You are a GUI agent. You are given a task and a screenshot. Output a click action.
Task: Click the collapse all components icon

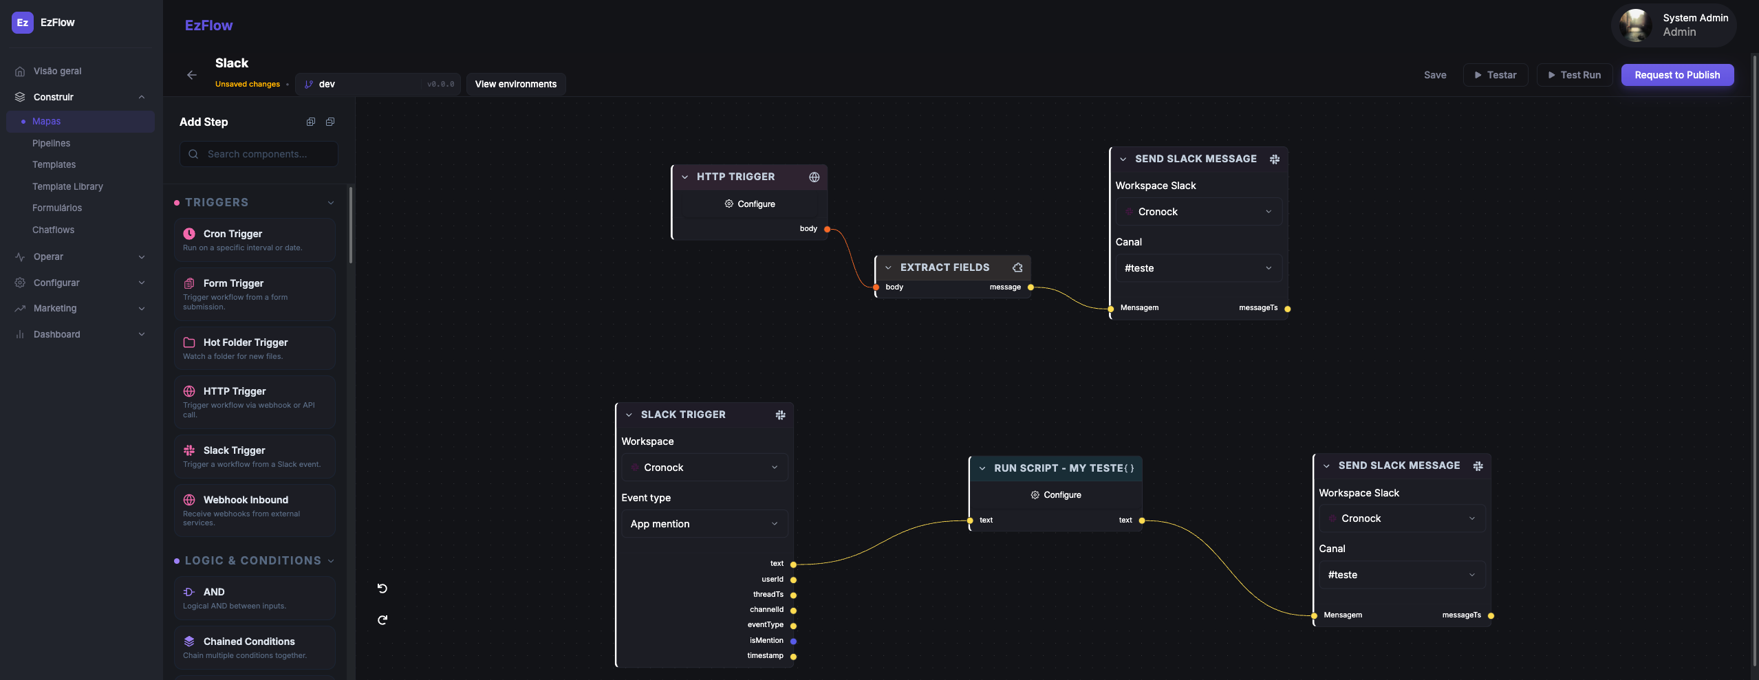(x=330, y=122)
